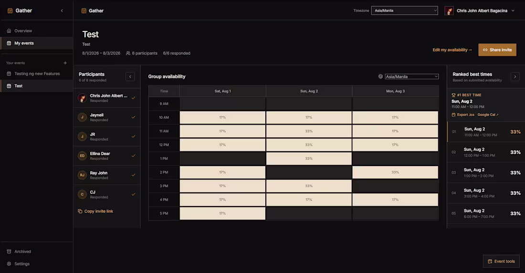Click the Gather calendar icon in the top bar
Image resolution: width=525 pixels, height=273 pixels.
84,10
